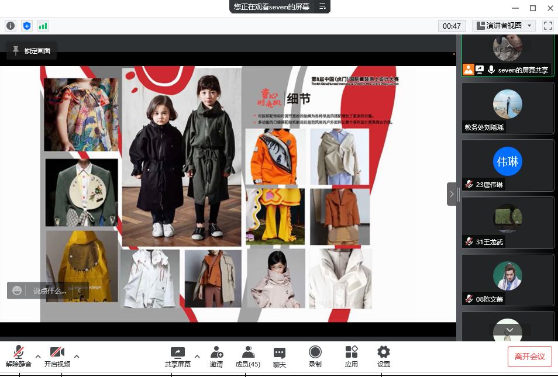The image size is (558, 377).
Task: Click the 说点什么 chat input box
Action: [49, 290]
